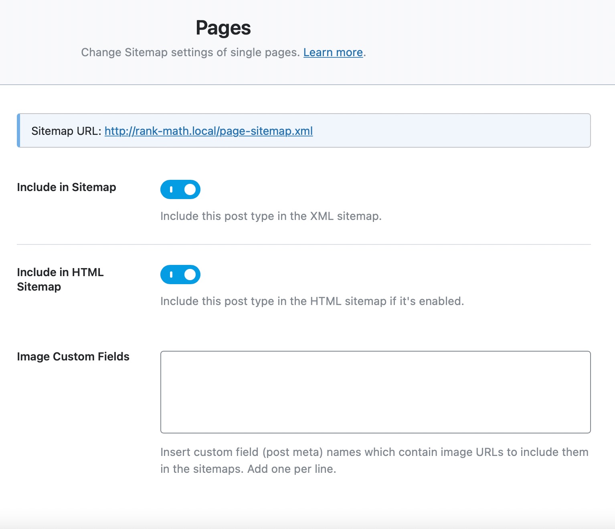Click the 'Insert custom field (post meta)' help text
Image resolution: width=615 pixels, height=529 pixels.
click(x=374, y=460)
